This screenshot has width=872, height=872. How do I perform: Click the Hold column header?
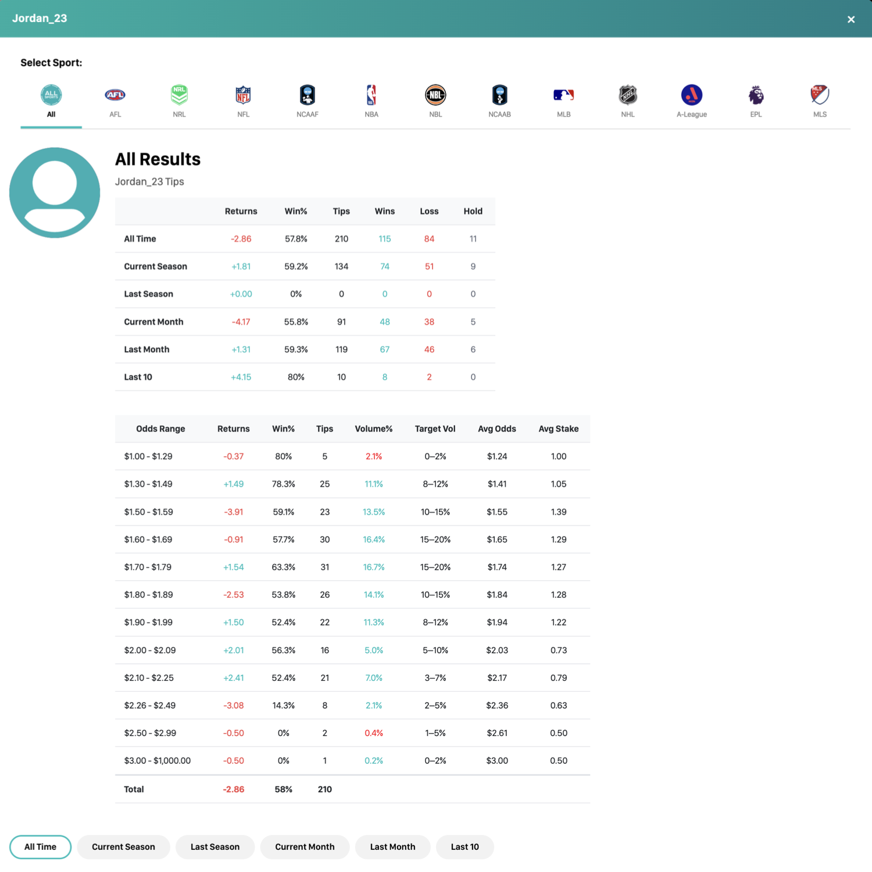click(x=473, y=211)
